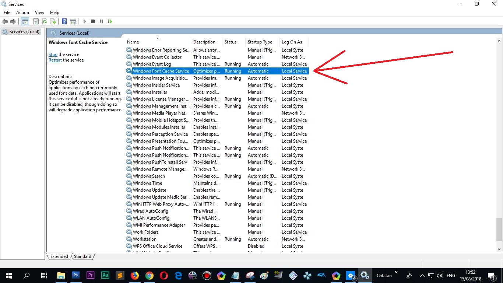Select the Wired AutoConfig row
Image resolution: width=503 pixels, height=283 pixels.
pyautogui.click(x=217, y=211)
